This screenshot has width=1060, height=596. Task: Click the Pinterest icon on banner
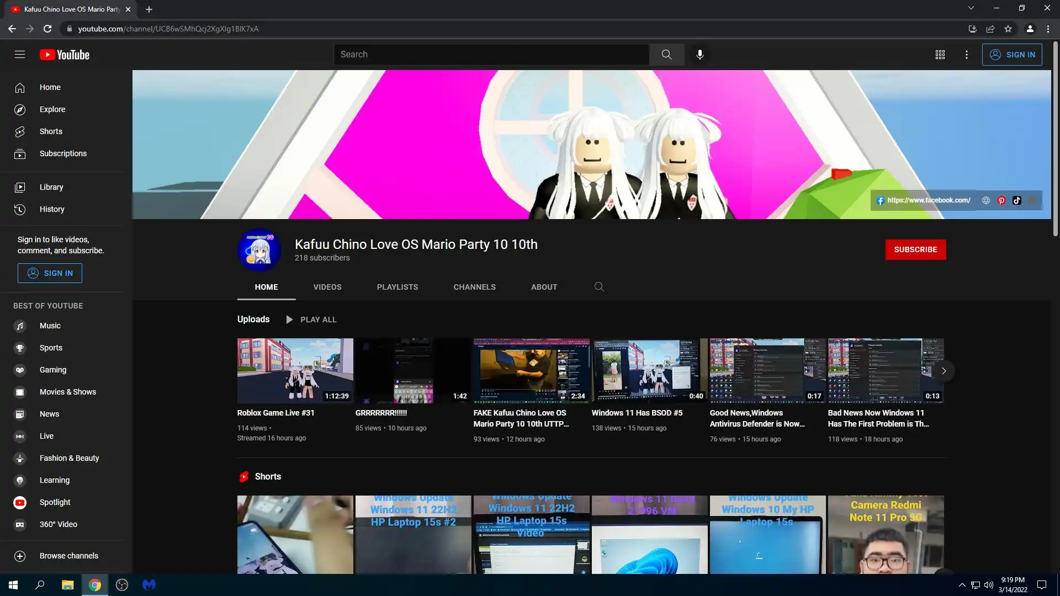point(1001,200)
